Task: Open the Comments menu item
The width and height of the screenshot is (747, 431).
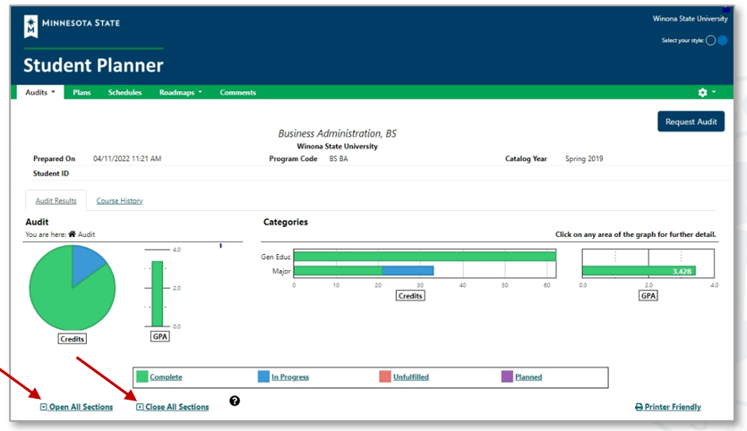Action: coord(237,92)
